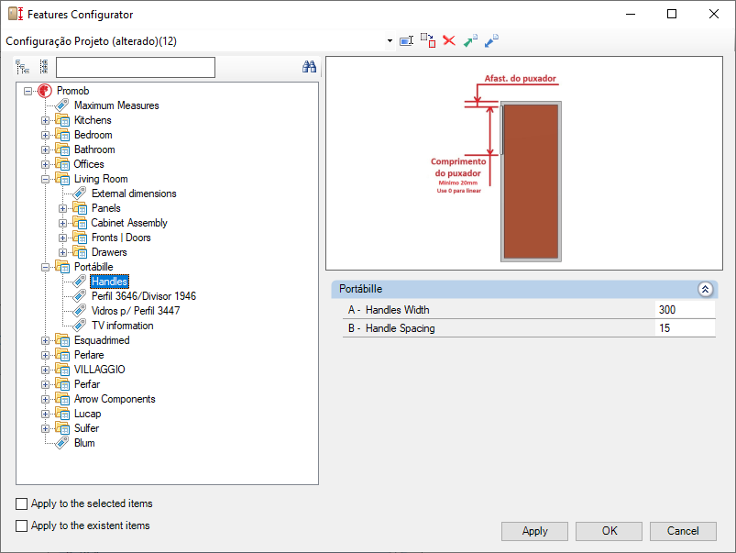Expand the Kitchens folder
This screenshot has width=736, height=553.
tap(46, 120)
